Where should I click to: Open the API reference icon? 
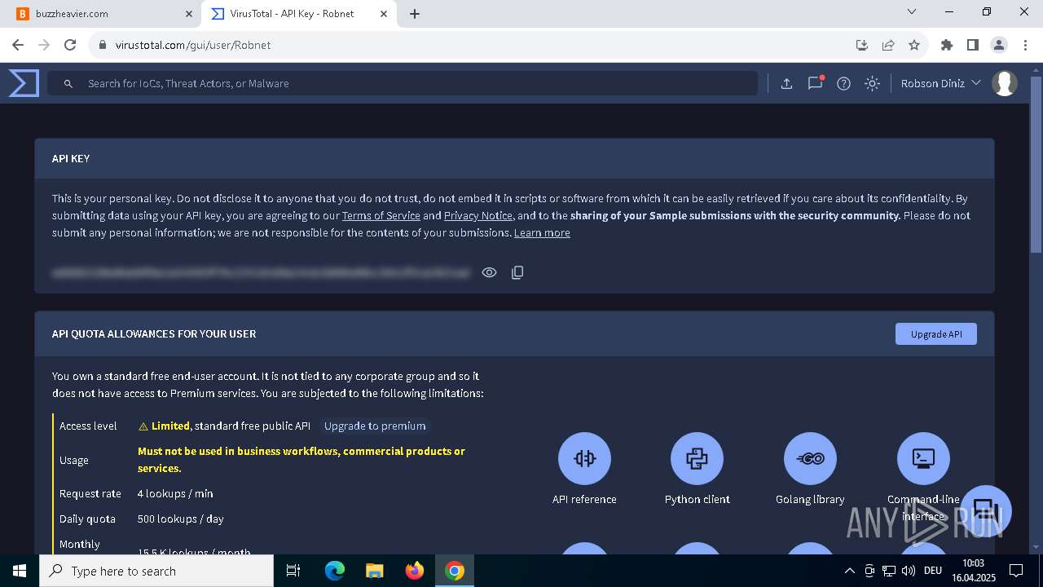pos(584,458)
